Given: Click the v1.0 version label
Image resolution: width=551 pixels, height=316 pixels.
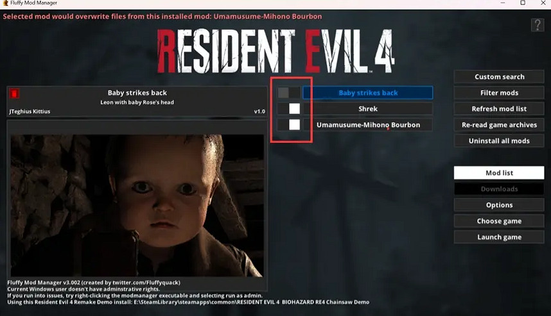Looking at the screenshot, I should tap(259, 112).
